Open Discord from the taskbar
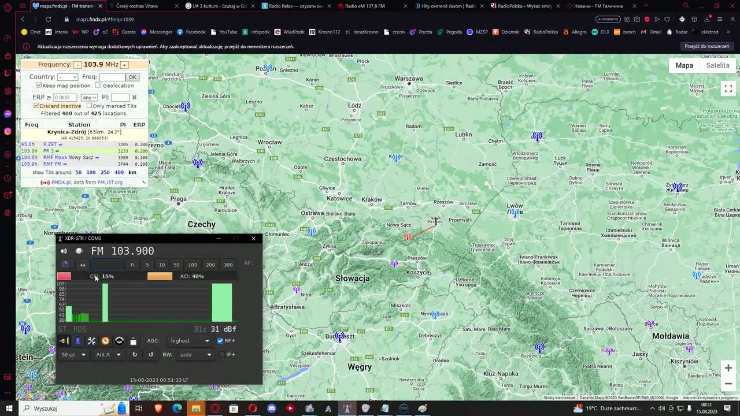 click(272, 408)
